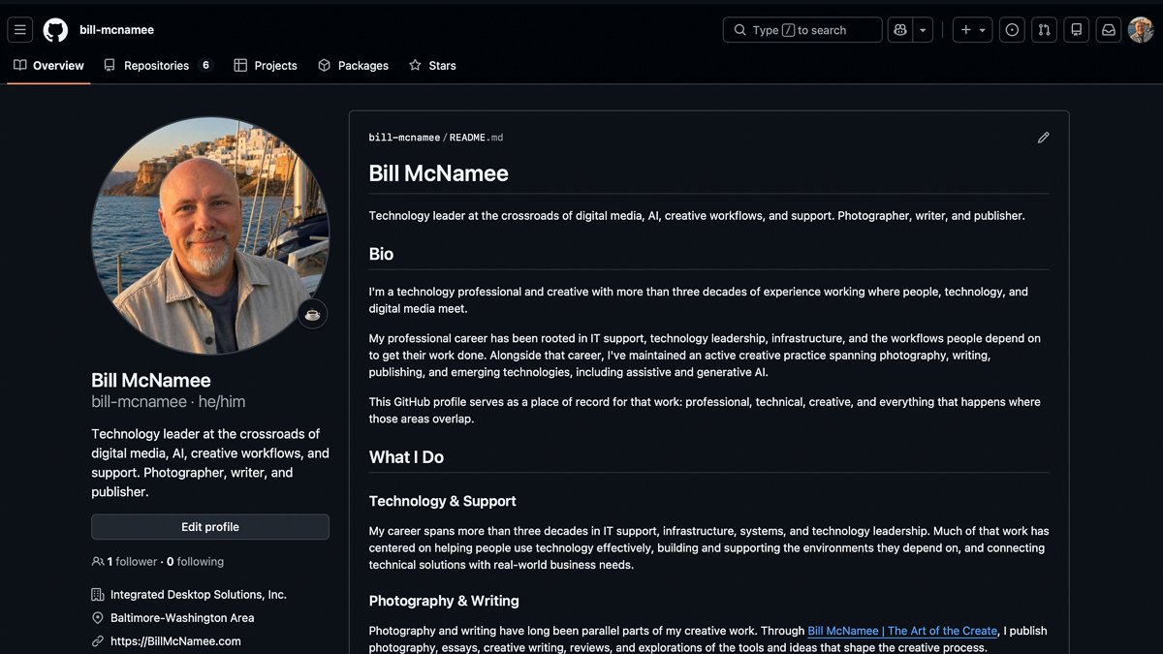This screenshot has height=654, width=1163.
Task: Open the Copilot chat icon
Action: [900, 30]
